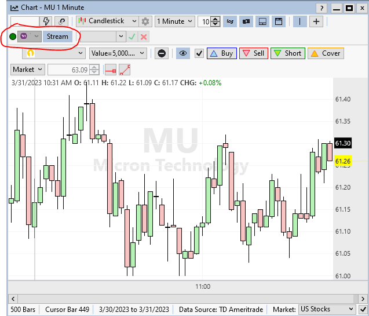The height and width of the screenshot is (316, 369).
Task: Click the +0.08% change value
Action: tap(210, 83)
